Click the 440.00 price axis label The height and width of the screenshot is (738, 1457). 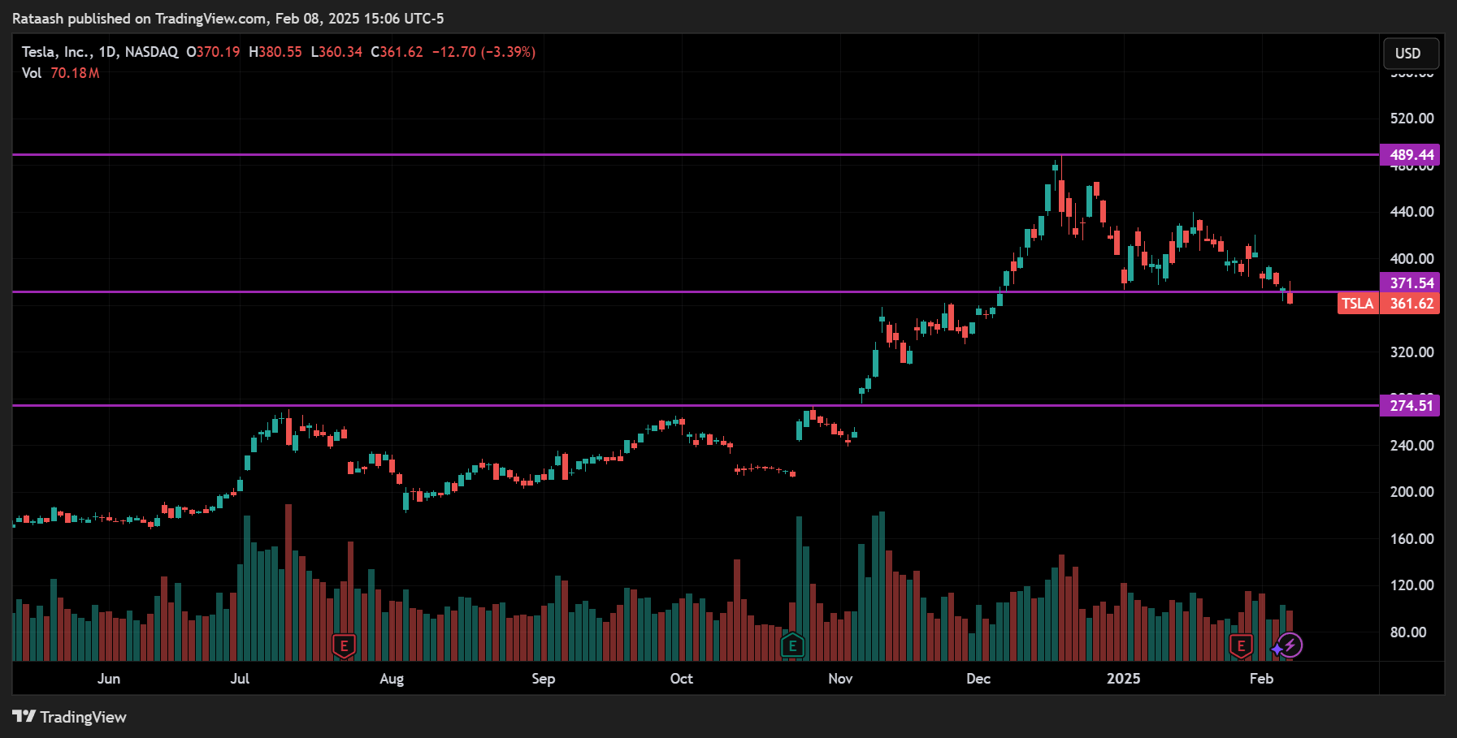click(x=1411, y=212)
